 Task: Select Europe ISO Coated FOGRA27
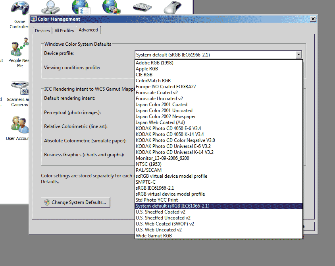[219, 87]
